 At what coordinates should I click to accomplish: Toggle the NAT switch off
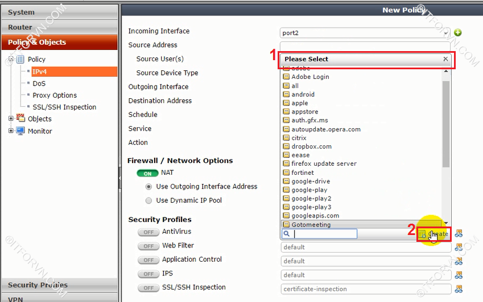tap(147, 173)
